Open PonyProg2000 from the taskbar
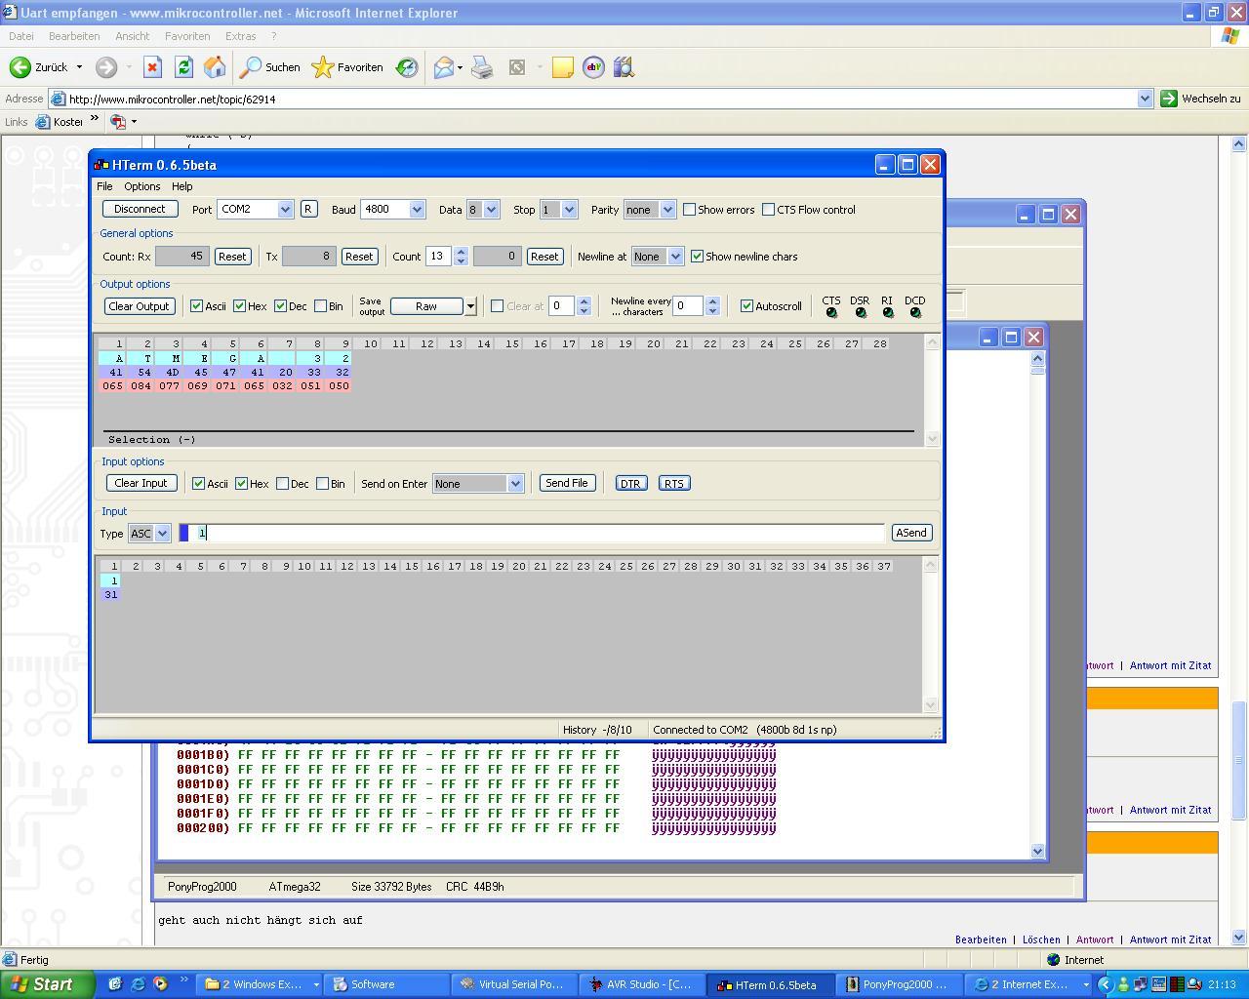Screen dimensions: 1249x999 [901, 984]
